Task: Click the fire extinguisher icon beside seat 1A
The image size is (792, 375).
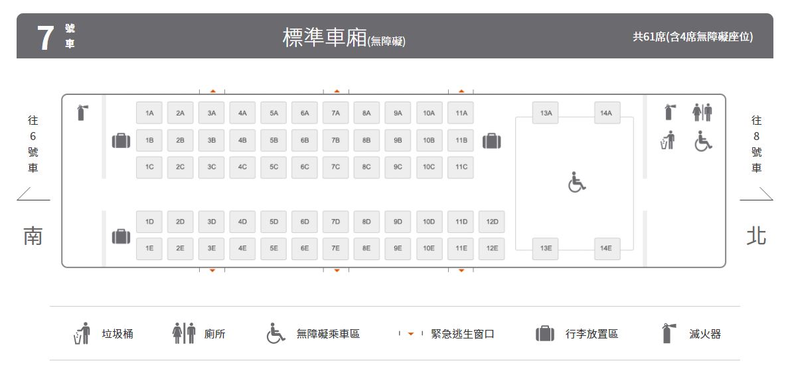Action: tap(82, 113)
